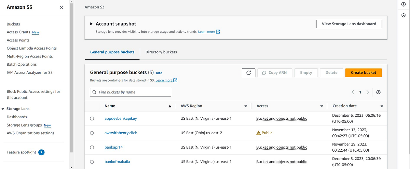410x169 pixels.
Task: Open View Storage Lens dashboard
Action: click(x=349, y=24)
